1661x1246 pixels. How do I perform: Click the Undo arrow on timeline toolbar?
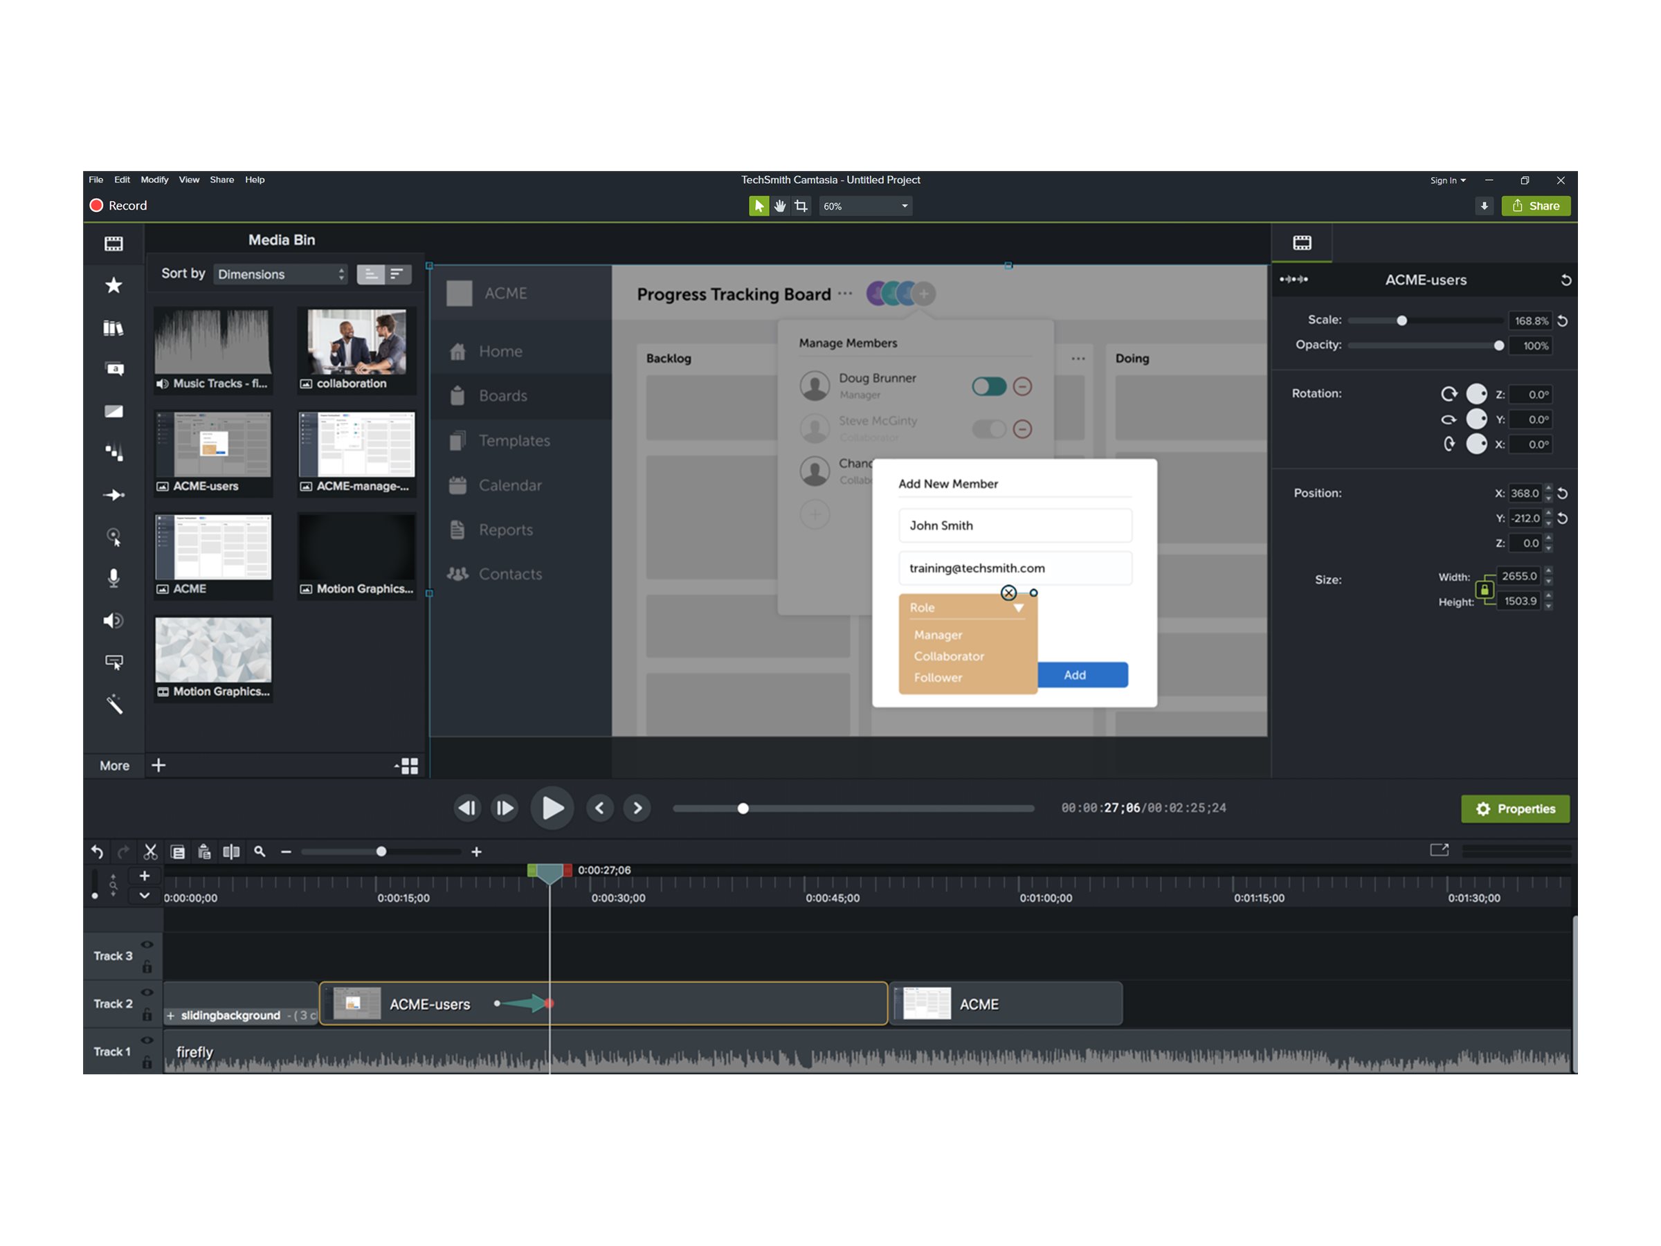pos(97,851)
